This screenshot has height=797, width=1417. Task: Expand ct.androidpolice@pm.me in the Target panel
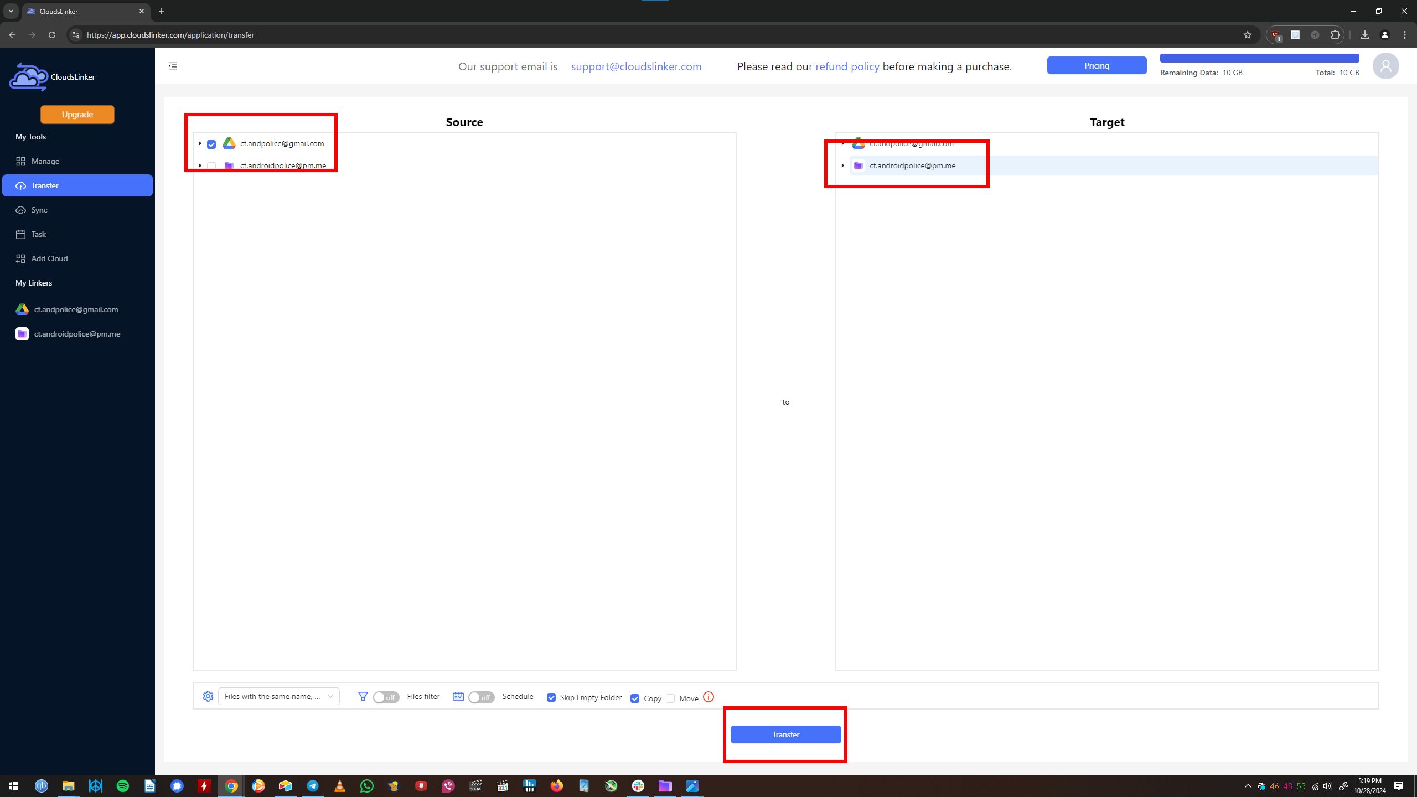842,165
